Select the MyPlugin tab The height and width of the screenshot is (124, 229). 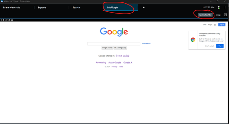click(120, 7)
